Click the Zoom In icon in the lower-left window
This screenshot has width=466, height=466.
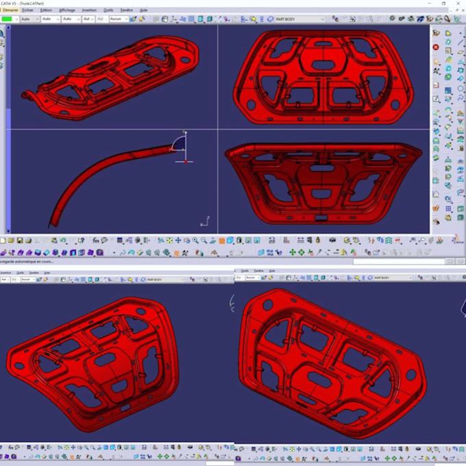pos(86,447)
